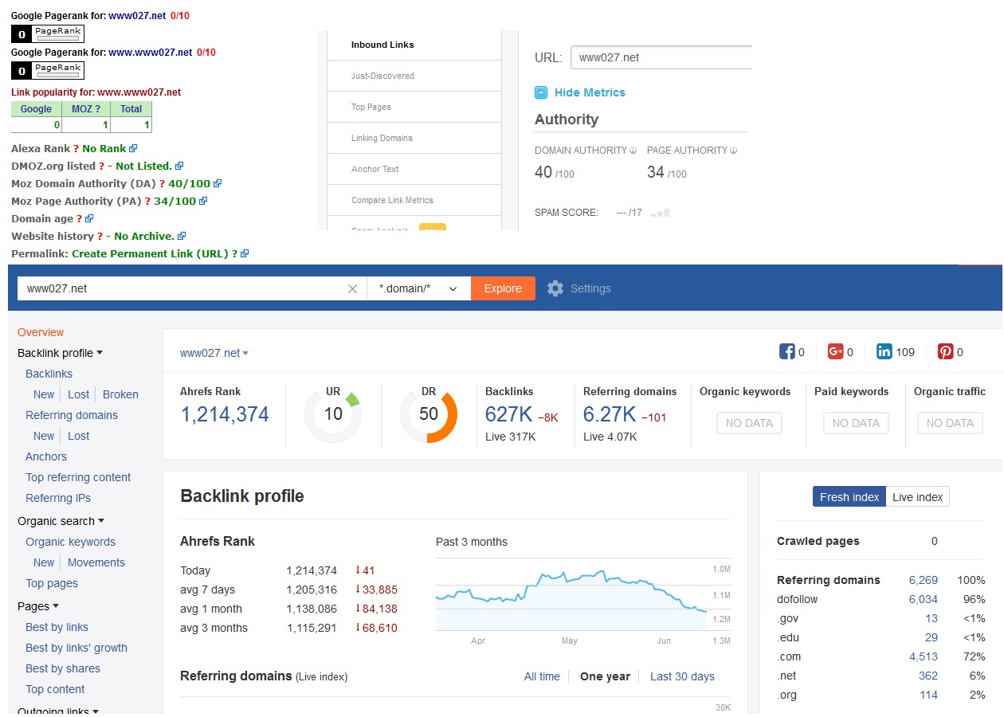1004x717 pixels.
Task: Open Organic keywords in the sidebar
Action: coord(70,542)
